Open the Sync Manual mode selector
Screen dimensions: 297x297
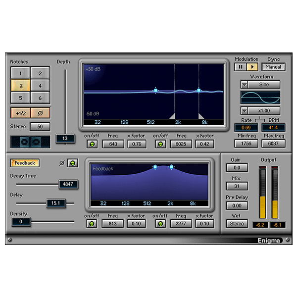click(x=273, y=67)
